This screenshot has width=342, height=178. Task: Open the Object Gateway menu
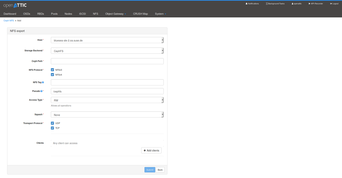pyautogui.click(x=115, y=14)
